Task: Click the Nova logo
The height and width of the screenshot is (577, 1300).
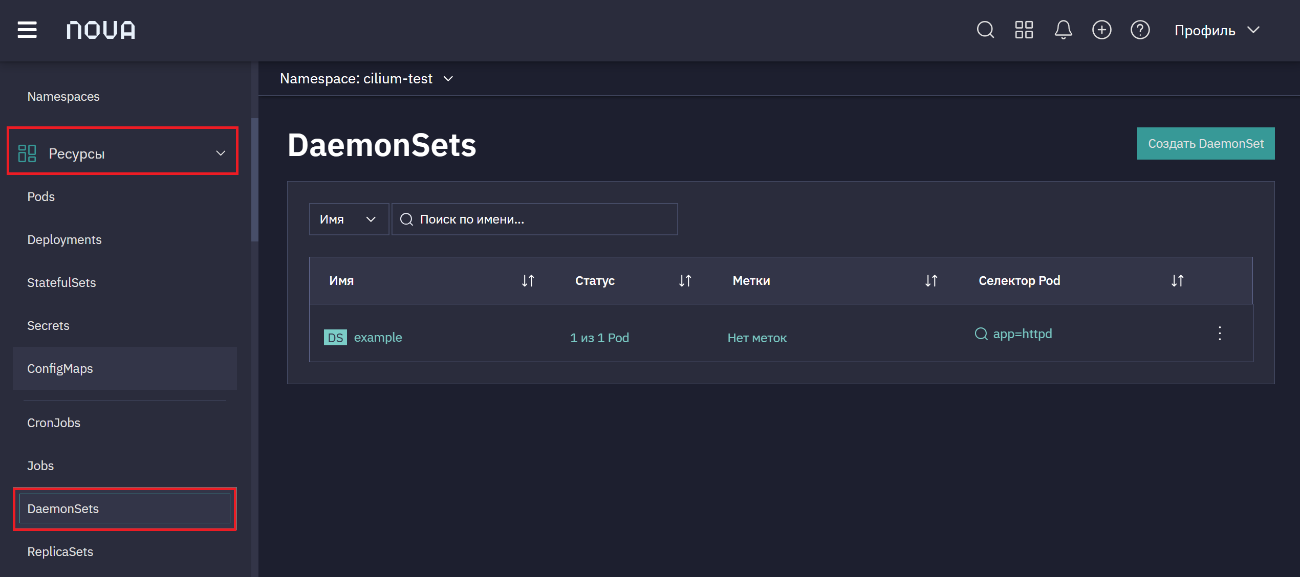Action: (x=101, y=30)
